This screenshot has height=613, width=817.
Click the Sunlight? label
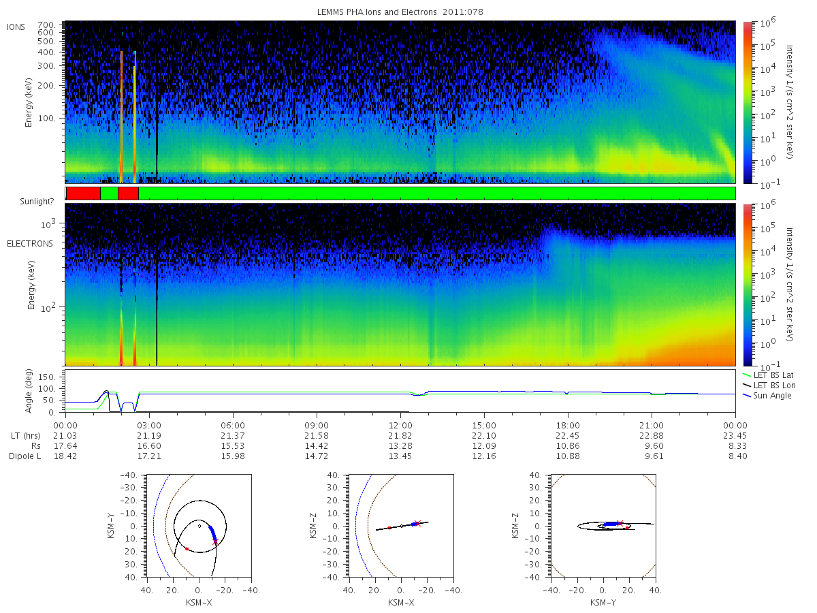[35, 202]
